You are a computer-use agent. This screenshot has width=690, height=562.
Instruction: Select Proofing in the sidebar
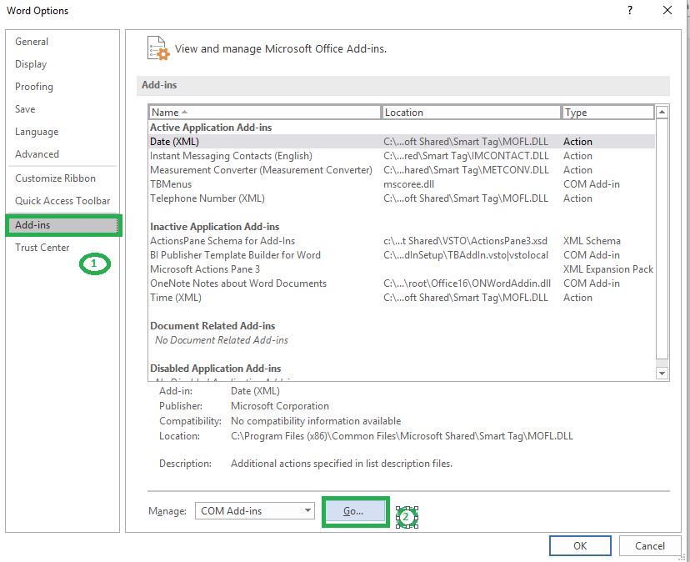34,87
